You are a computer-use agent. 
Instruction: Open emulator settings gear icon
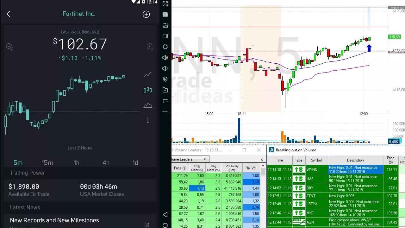pyautogui.click(x=165, y=47)
